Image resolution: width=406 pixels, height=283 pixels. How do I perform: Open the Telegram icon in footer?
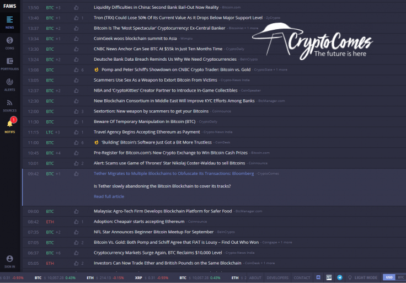pyautogui.click(x=340, y=277)
